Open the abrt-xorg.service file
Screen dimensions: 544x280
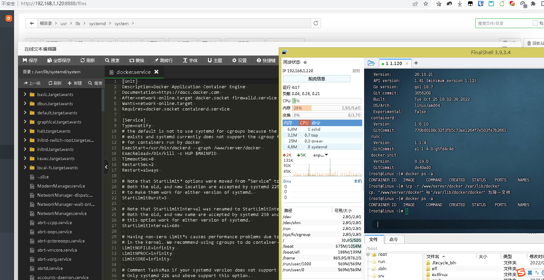tap(54, 259)
